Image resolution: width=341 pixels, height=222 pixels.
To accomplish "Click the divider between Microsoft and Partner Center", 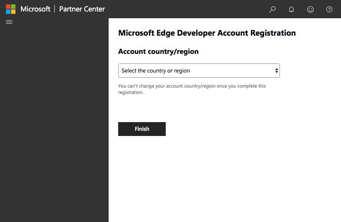I will (x=55, y=9).
